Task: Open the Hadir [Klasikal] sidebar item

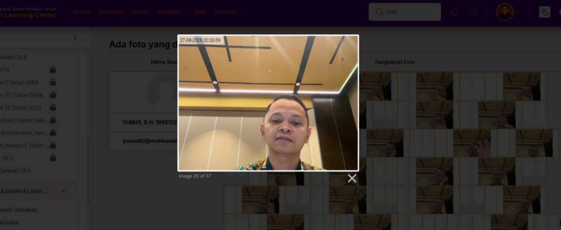Action: pos(19,210)
